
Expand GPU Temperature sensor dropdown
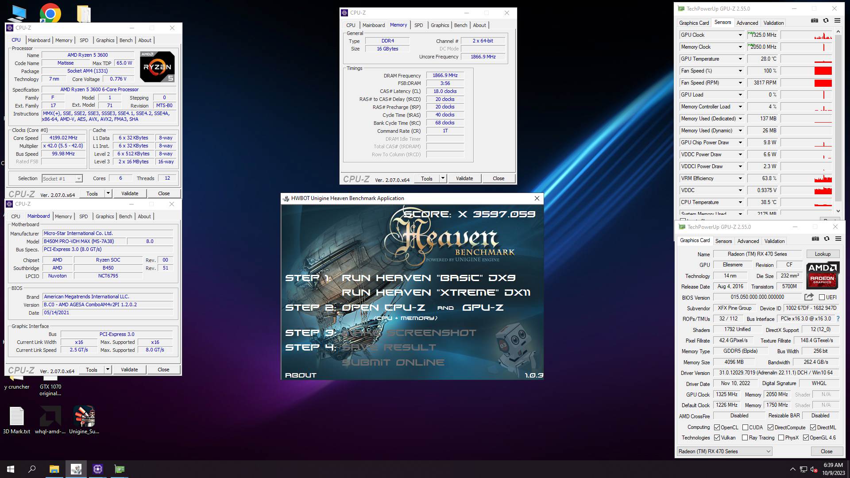tap(740, 59)
